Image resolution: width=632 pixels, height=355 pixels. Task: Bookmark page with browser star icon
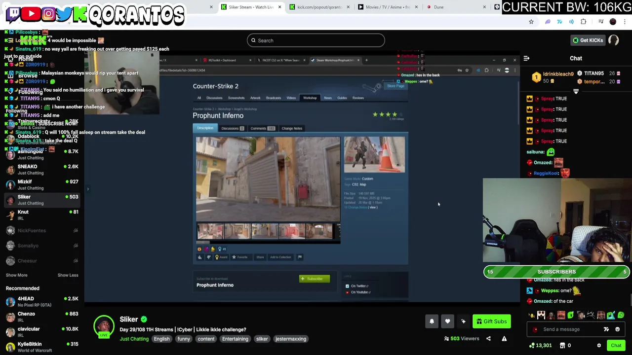click(531, 22)
